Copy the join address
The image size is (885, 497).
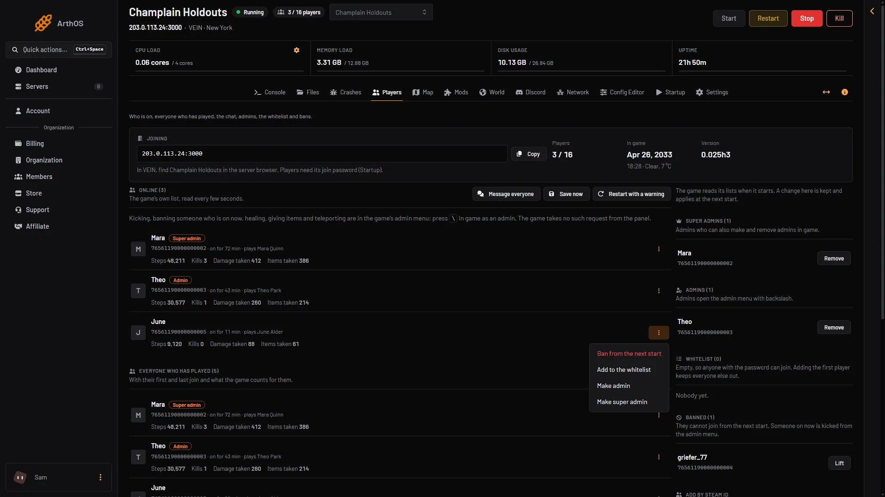click(x=529, y=154)
